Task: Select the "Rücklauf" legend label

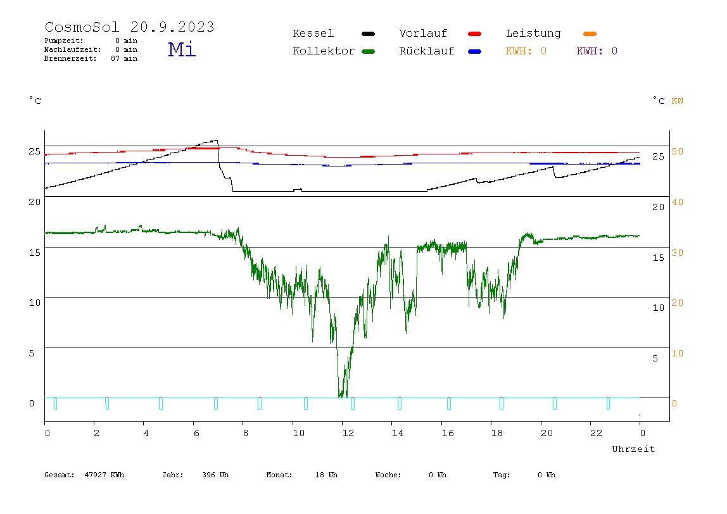Action: click(x=427, y=51)
